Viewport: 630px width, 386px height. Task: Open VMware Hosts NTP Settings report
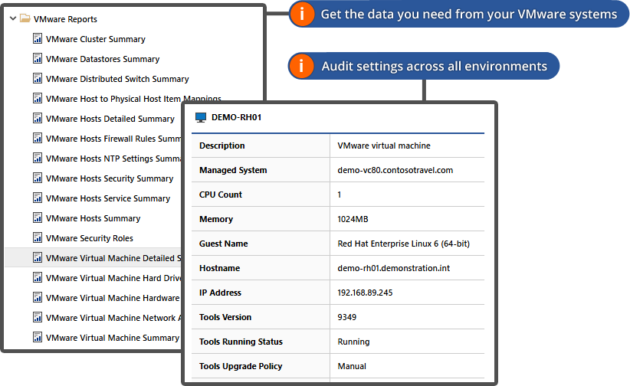[113, 159]
